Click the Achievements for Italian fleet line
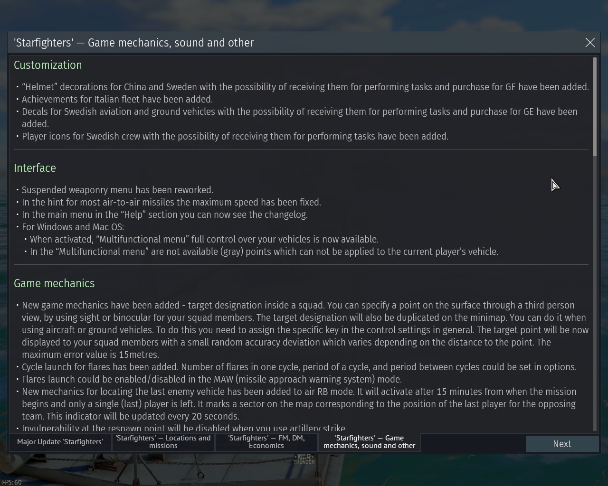Screen dimensions: 608x486 [x=117, y=99]
